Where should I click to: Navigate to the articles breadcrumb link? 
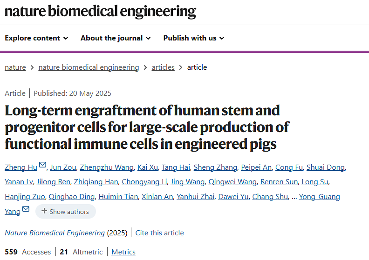[163, 67]
